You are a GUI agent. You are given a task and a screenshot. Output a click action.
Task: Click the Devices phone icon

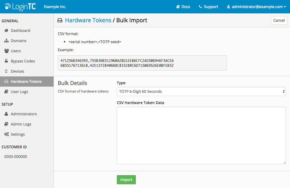coord(6,71)
